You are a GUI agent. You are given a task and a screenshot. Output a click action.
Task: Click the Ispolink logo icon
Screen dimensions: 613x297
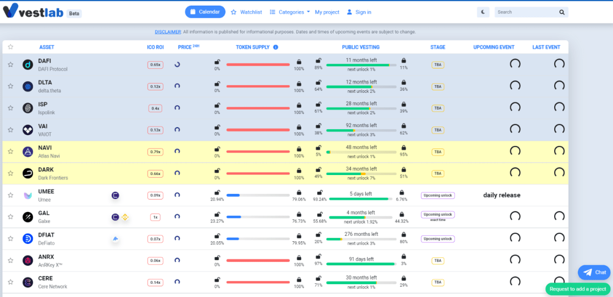28,108
